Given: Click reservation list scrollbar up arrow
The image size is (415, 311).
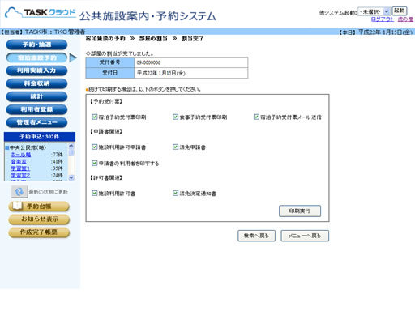Looking at the screenshot, I should [x=71, y=146].
